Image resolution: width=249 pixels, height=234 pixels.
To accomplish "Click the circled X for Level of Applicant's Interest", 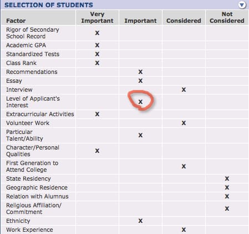I will click(140, 102).
